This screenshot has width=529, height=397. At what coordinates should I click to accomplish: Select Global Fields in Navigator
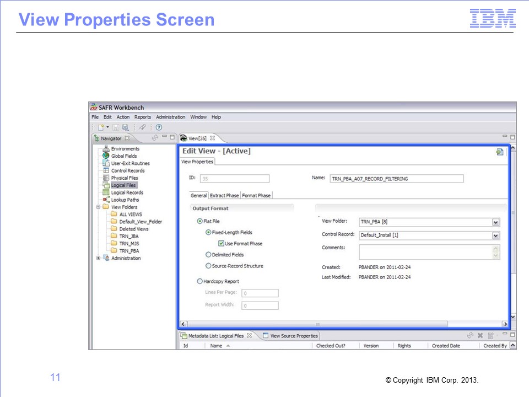click(124, 156)
